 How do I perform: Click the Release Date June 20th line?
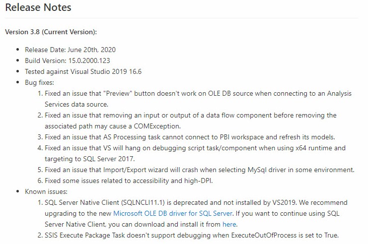click(70, 50)
